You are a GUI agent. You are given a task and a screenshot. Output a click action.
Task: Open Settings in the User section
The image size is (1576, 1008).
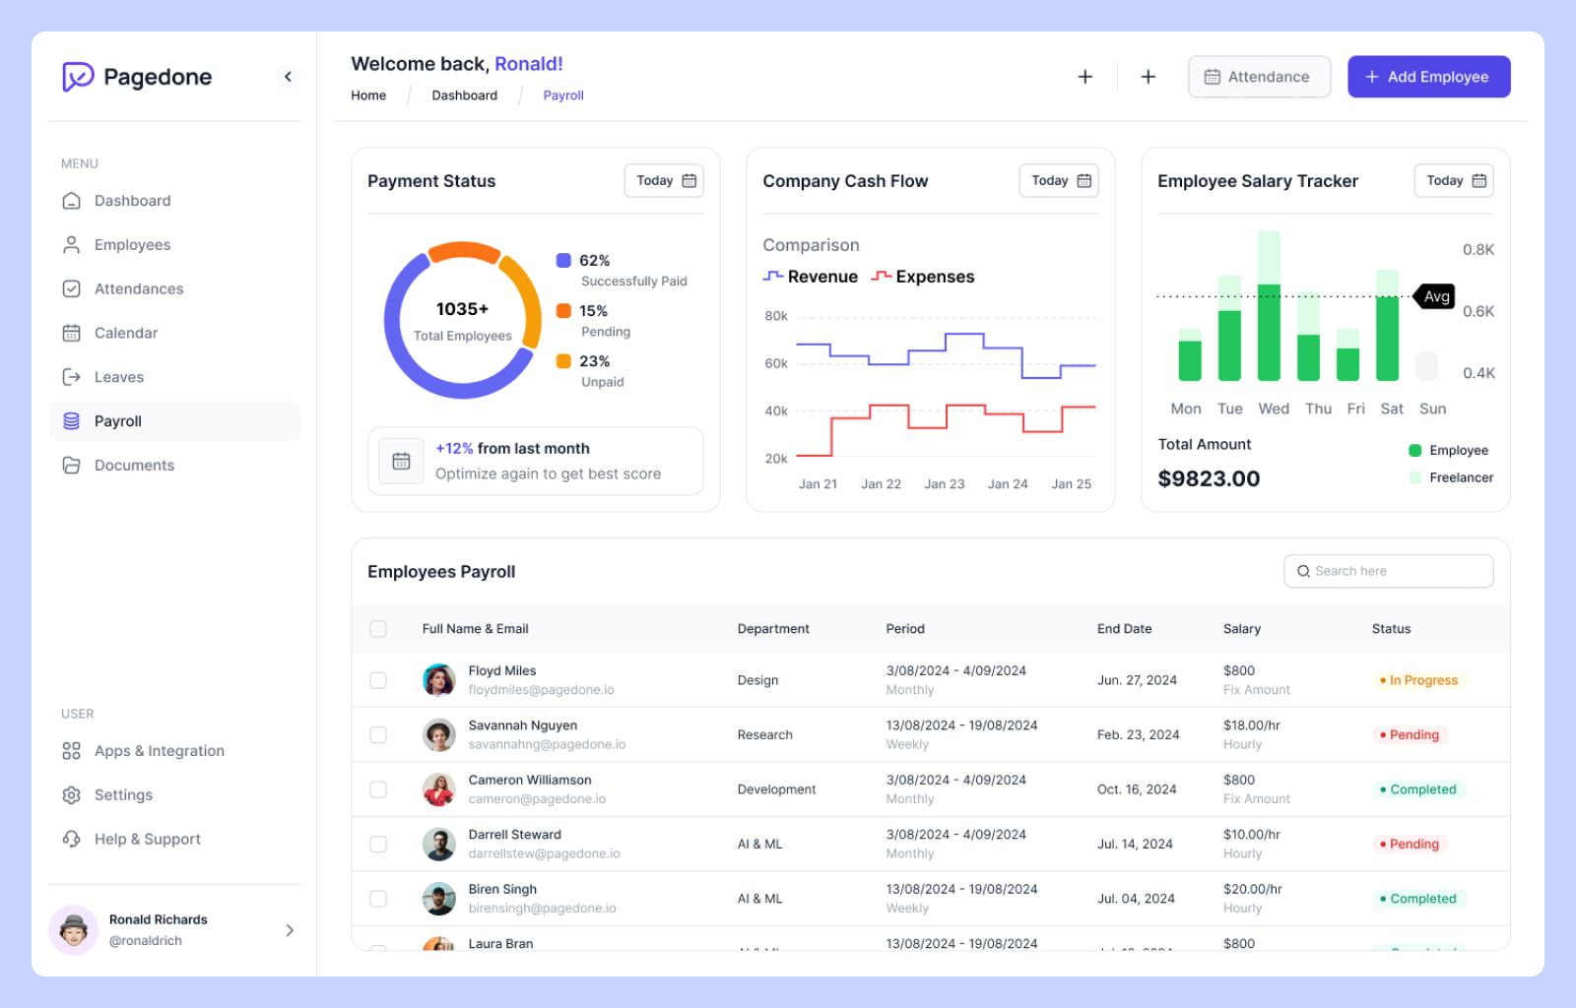[174, 795]
